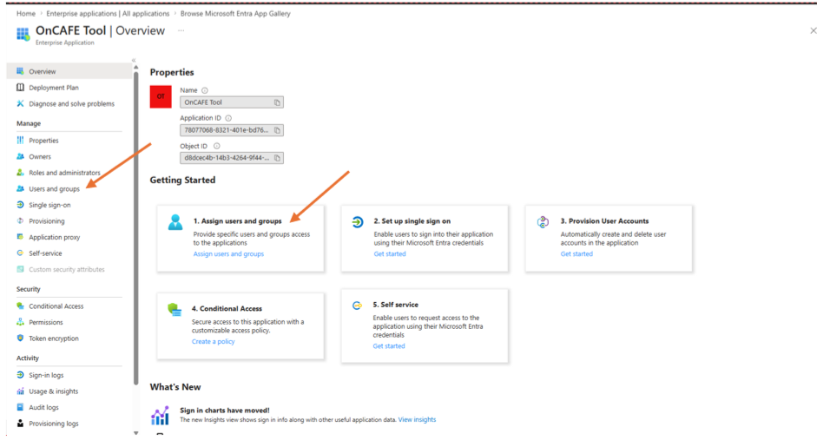The height and width of the screenshot is (447, 817).
Task: Click the Name input field
Action: tap(232, 102)
